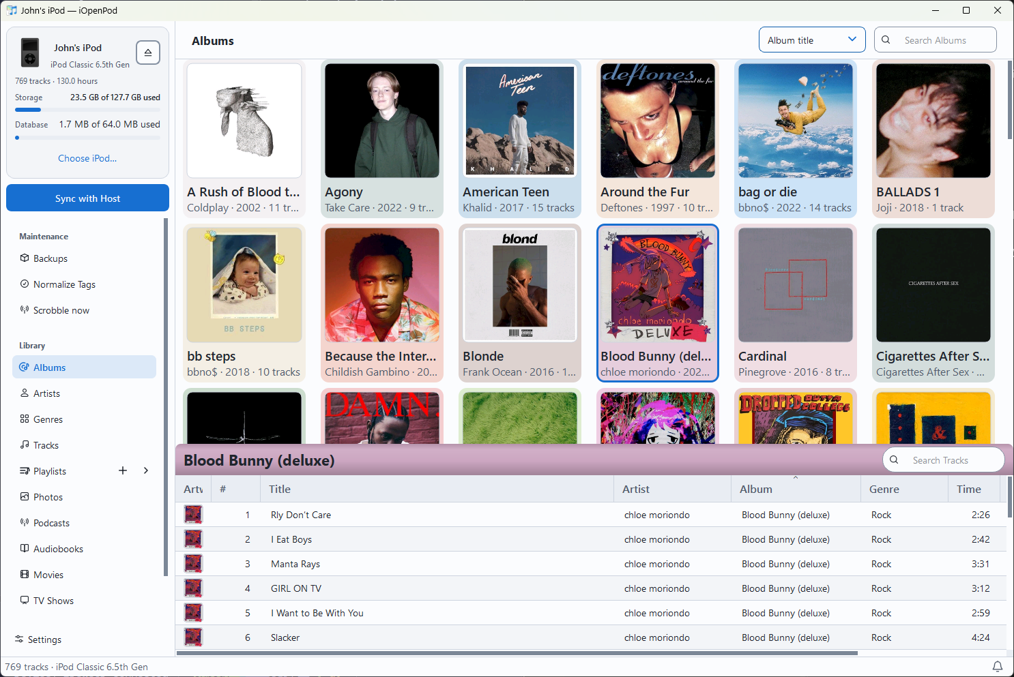Viewport: 1014px width, 677px height.
Task: Click the Podcasts icon in sidebar
Action: [25, 523]
